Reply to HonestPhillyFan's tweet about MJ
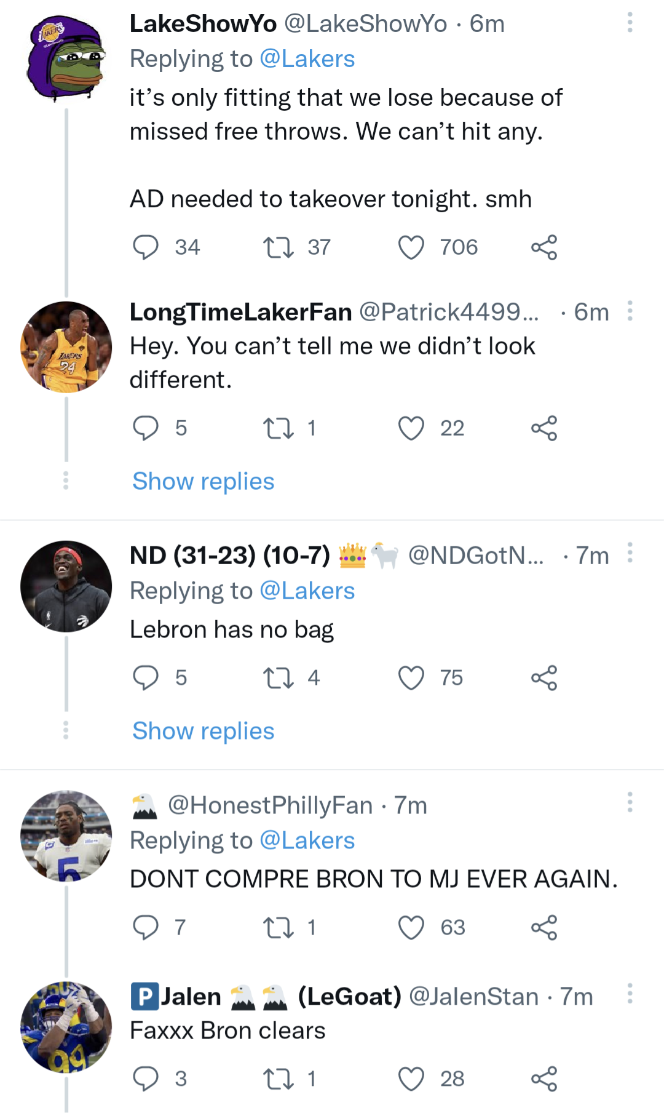 (x=146, y=928)
